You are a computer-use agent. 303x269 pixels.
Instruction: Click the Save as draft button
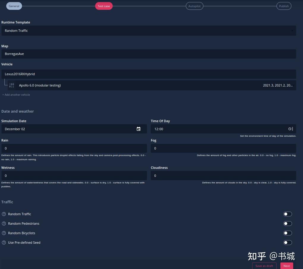(x=264, y=266)
